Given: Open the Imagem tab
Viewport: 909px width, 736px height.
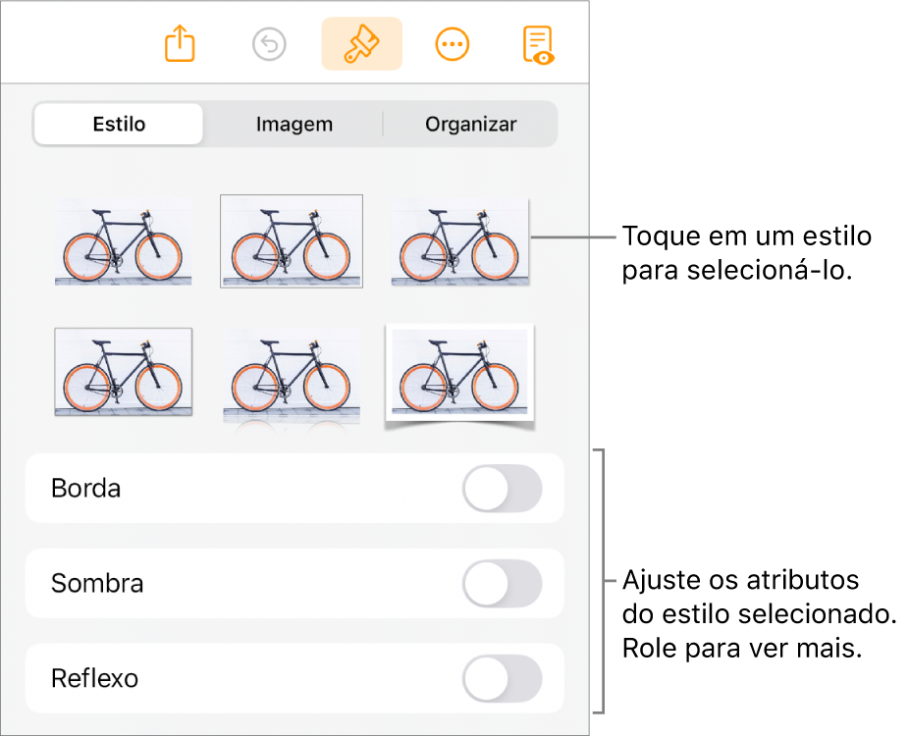Looking at the screenshot, I should [x=294, y=125].
